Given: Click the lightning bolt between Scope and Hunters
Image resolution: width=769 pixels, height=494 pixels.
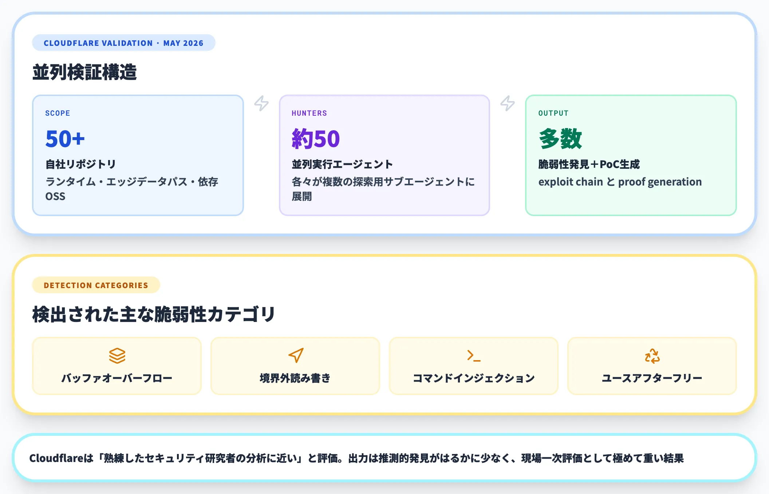Looking at the screenshot, I should [261, 103].
